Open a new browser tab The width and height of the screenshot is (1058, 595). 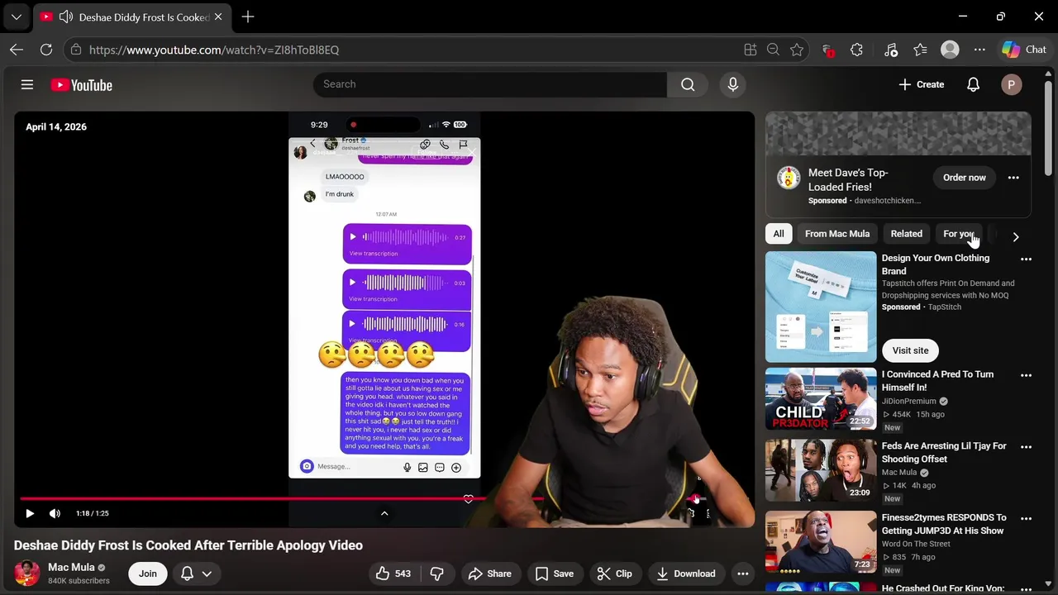(248, 17)
